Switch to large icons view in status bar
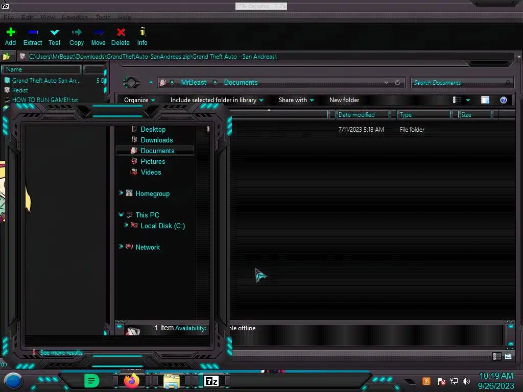The width and height of the screenshot is (523, 392). pyautogui.click(x=508, y=356)
